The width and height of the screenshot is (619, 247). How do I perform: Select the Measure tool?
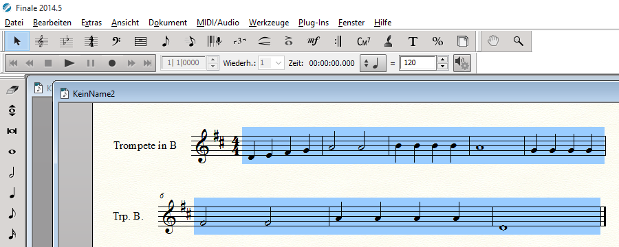pyautogui.click(x=140, y=41)
